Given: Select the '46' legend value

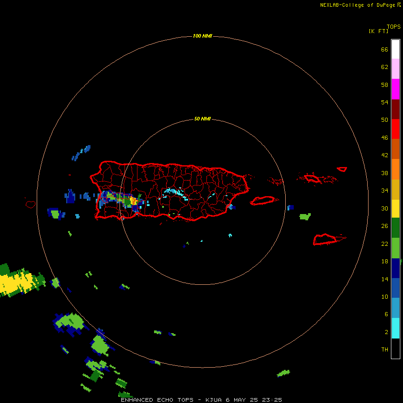Looking at the screenshot, I should (385, 137).
